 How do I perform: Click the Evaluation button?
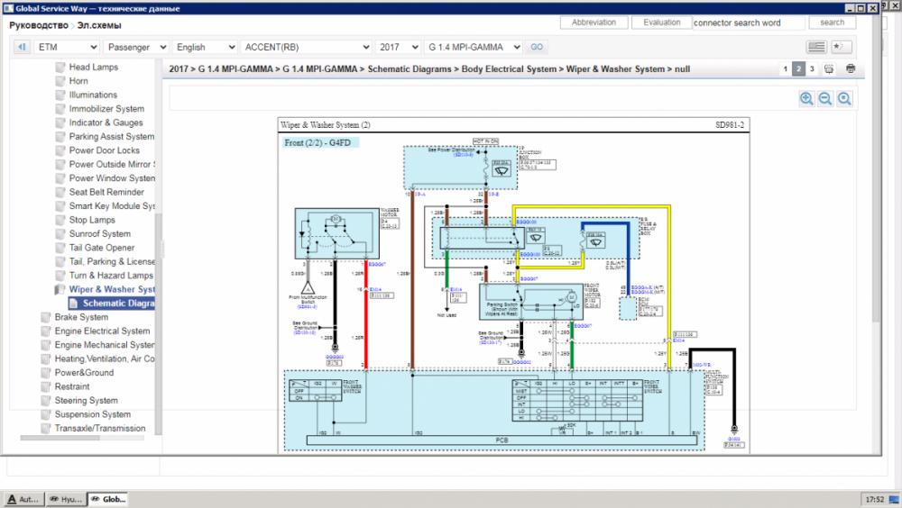pos(663,23)
